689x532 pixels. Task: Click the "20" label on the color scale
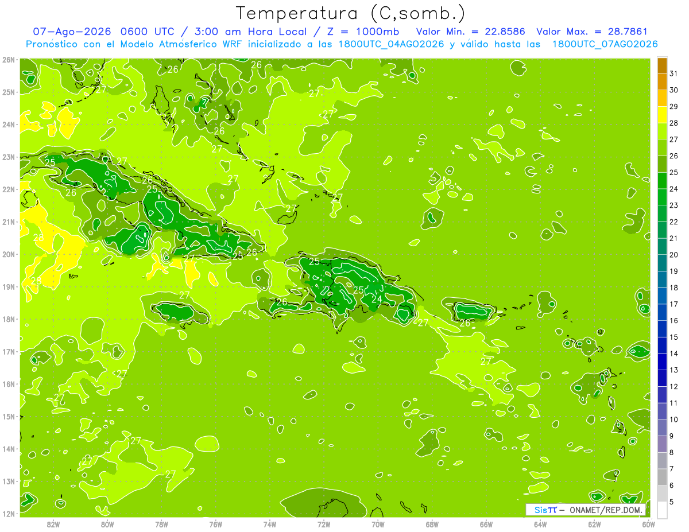[x=674, y=254]
